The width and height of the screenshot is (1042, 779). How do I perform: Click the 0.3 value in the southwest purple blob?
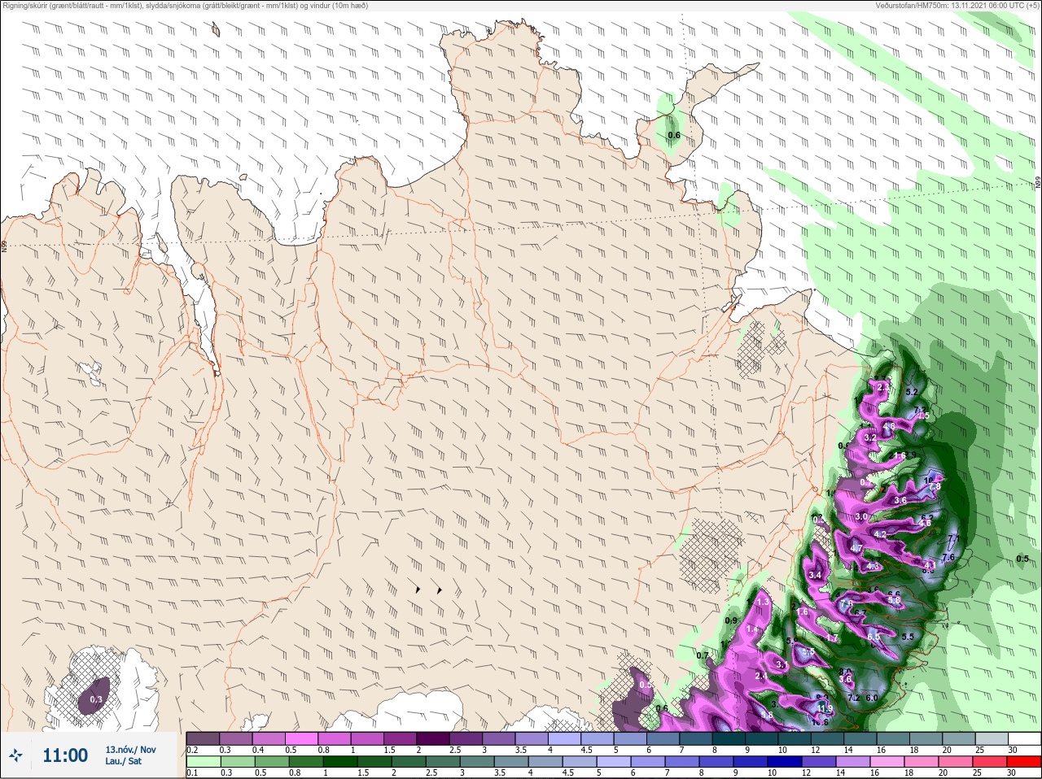(96, 699)
